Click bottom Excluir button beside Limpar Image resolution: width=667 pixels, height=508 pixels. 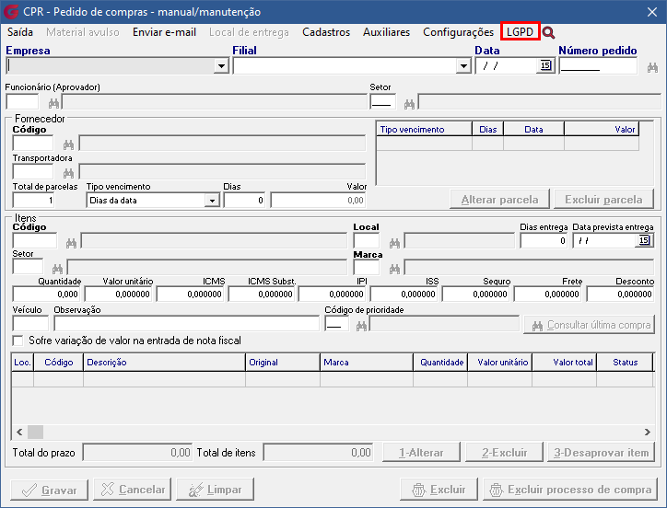point(439,490)
